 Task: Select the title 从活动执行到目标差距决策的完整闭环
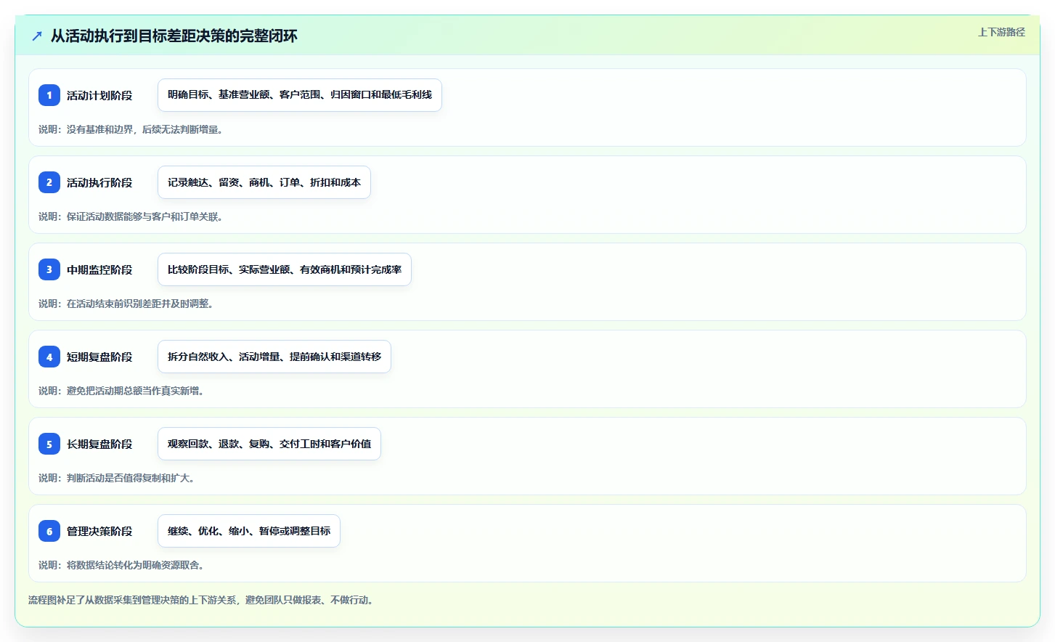(x=174, y=36)
